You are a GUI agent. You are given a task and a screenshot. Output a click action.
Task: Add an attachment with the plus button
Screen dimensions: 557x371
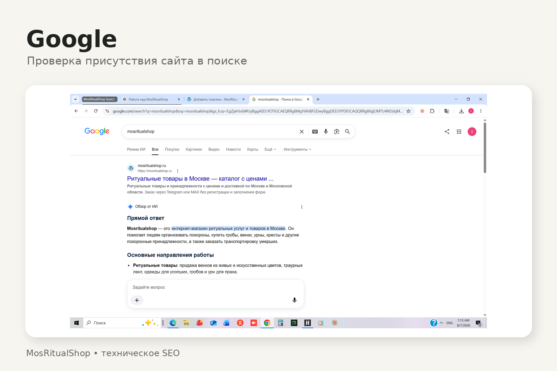tap(137, 300)
